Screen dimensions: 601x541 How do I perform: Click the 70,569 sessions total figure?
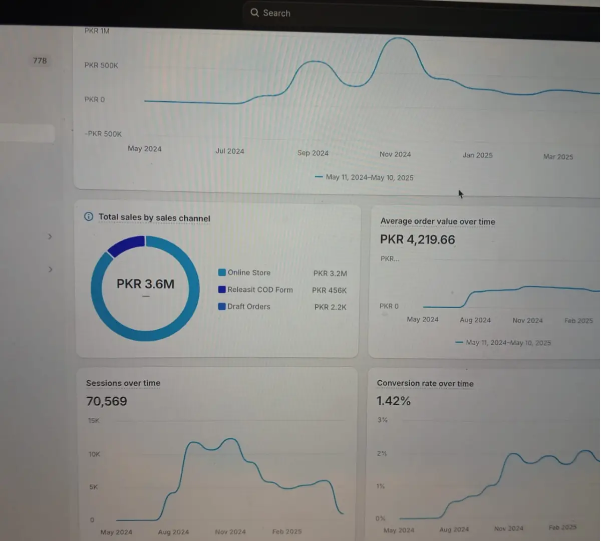point(107,401)
